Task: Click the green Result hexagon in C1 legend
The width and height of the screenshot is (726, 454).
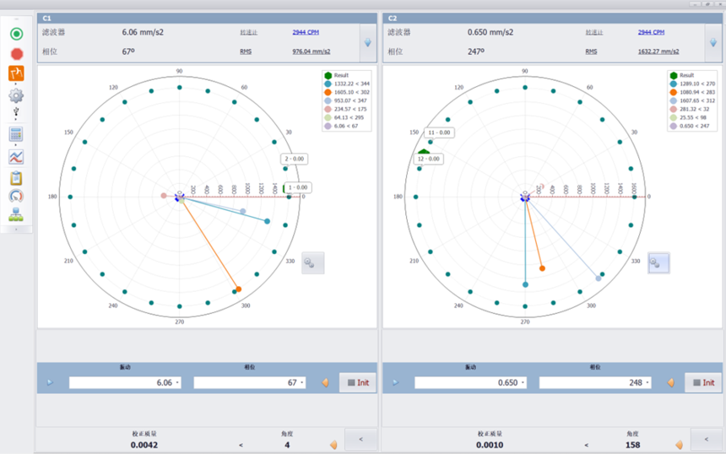Action: [328, 75]
